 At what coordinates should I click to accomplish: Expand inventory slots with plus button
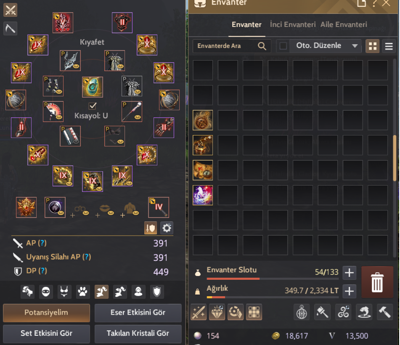(x=349, y=273)
